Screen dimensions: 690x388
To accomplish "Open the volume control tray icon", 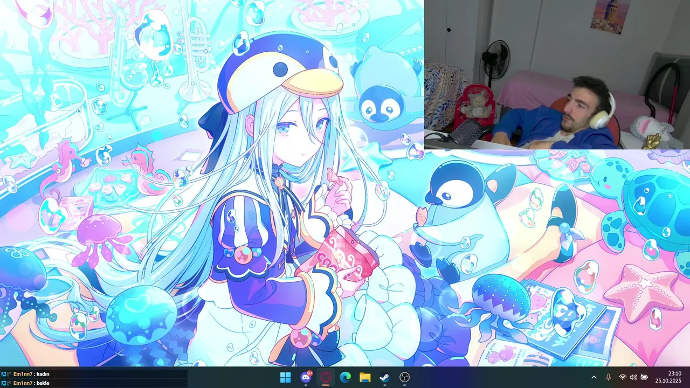I will pos(633,378).
